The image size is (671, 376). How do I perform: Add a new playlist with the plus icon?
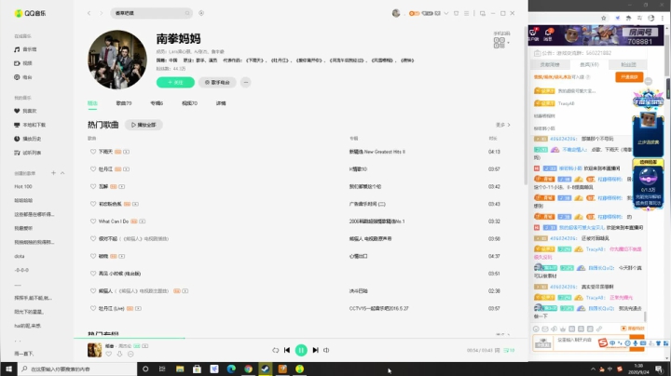point(53,173)
